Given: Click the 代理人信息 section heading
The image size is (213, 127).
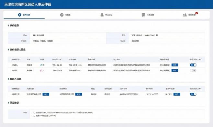Looking at the screenshot, I should (16, 79).
